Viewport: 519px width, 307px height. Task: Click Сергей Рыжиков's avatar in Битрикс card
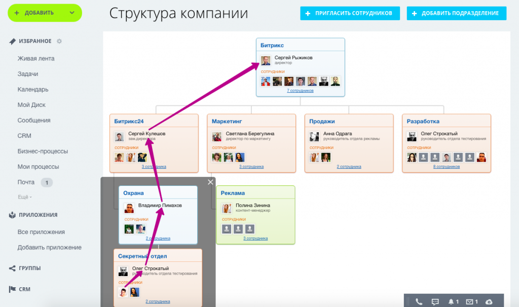(266, 60)
